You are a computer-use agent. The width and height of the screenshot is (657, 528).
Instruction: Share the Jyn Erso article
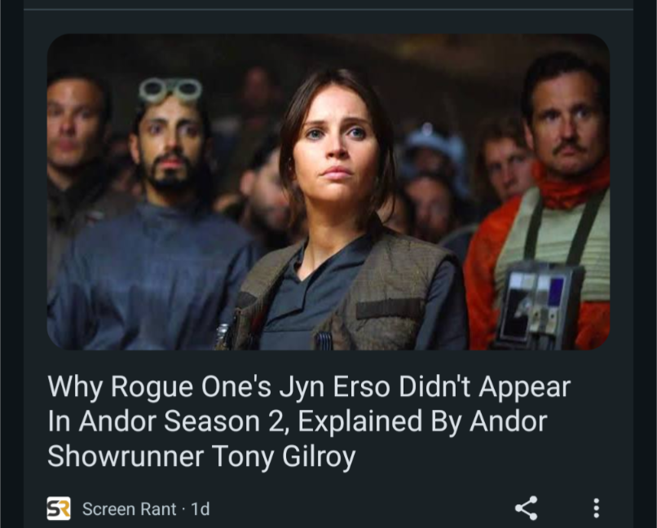point(527,508)
